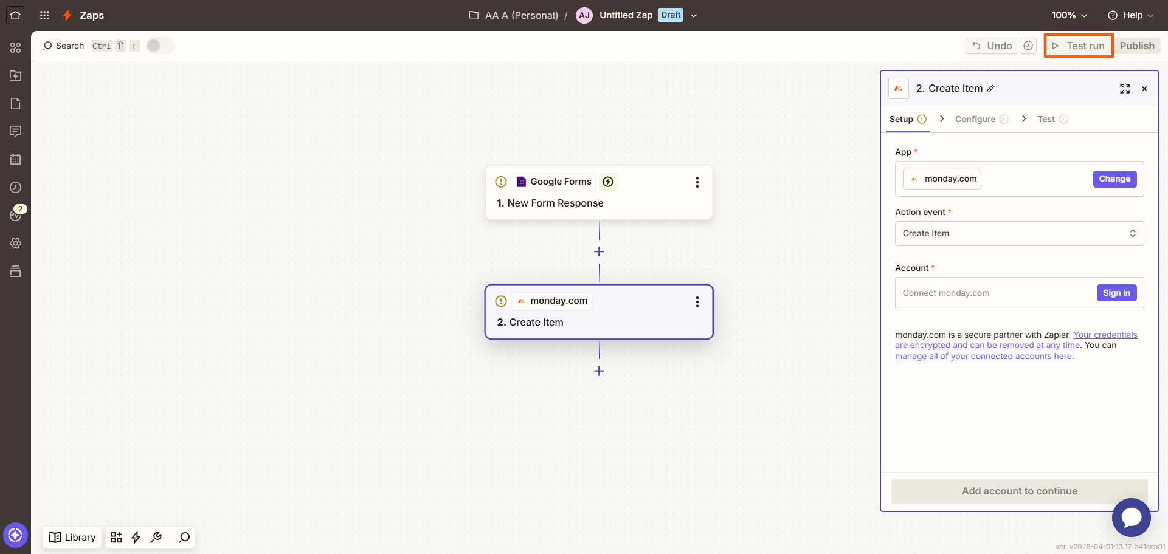Open the Help menu
The width and height of the screenshot is (1168, 554).
click(x=1130, y=15)
